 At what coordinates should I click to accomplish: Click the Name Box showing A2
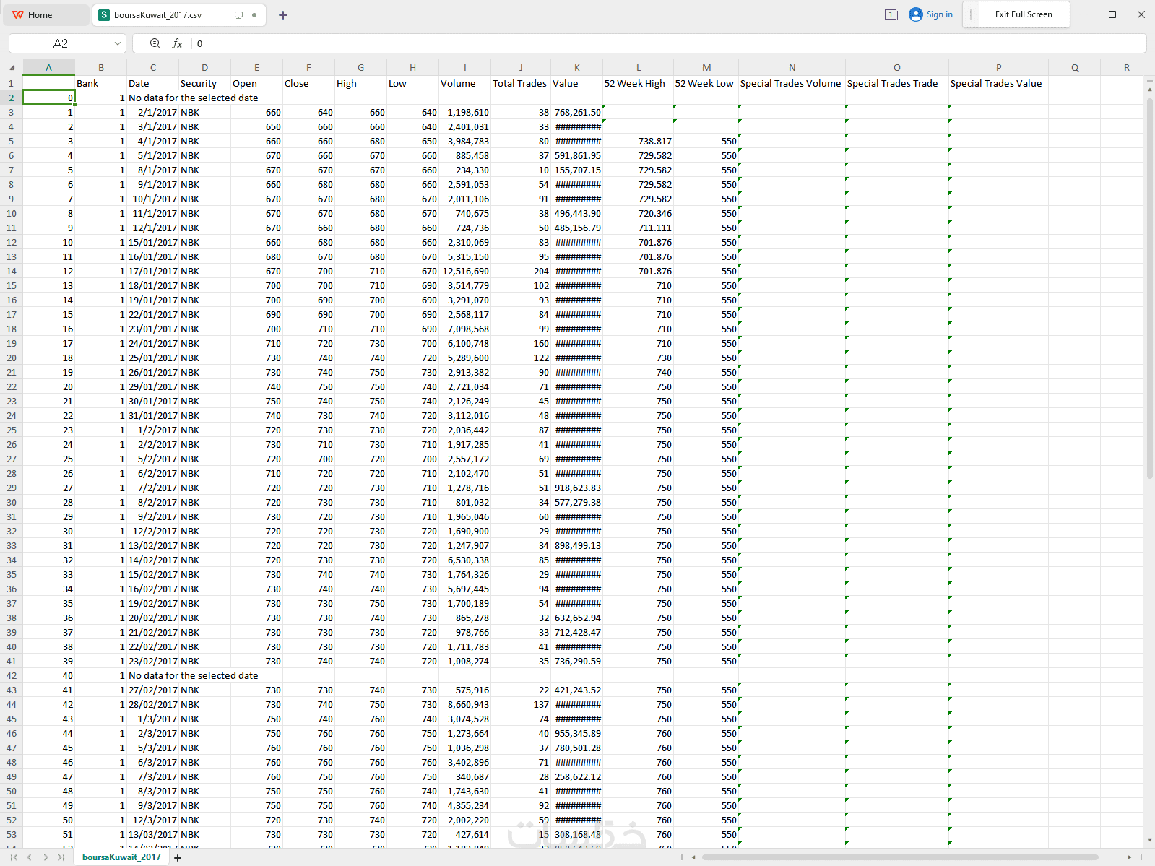click(61, 43)
